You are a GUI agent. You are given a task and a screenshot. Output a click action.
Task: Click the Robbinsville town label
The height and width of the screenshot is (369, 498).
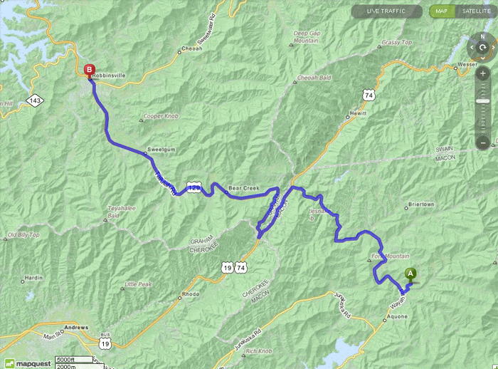109,76
